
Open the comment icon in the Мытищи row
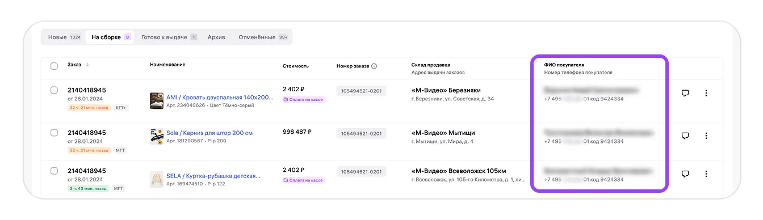[x=685, y=136]
